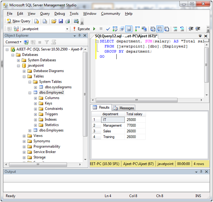Open the Query menu

pyautogui.click(x=45, y=14)
